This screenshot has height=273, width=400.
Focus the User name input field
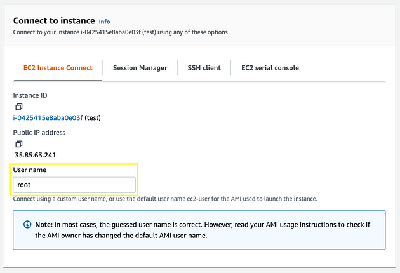[74, 185]
